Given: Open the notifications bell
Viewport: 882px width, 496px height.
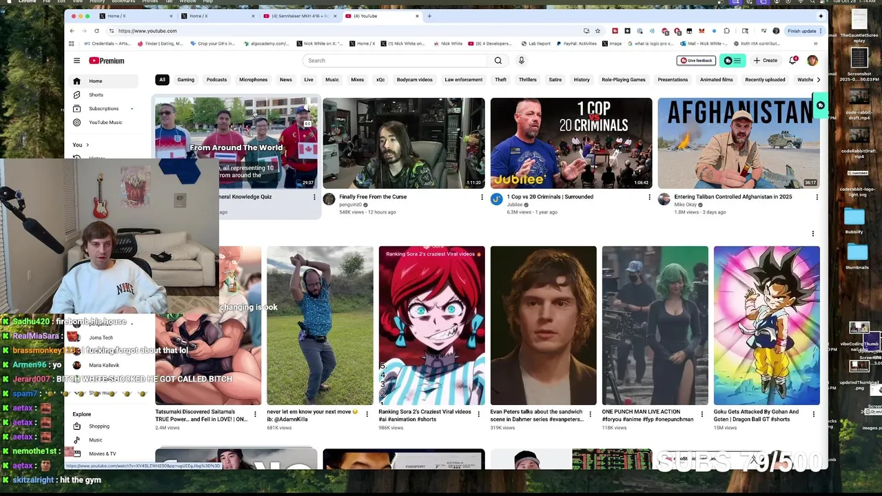Looking at the screenshot, I should 793,61.
